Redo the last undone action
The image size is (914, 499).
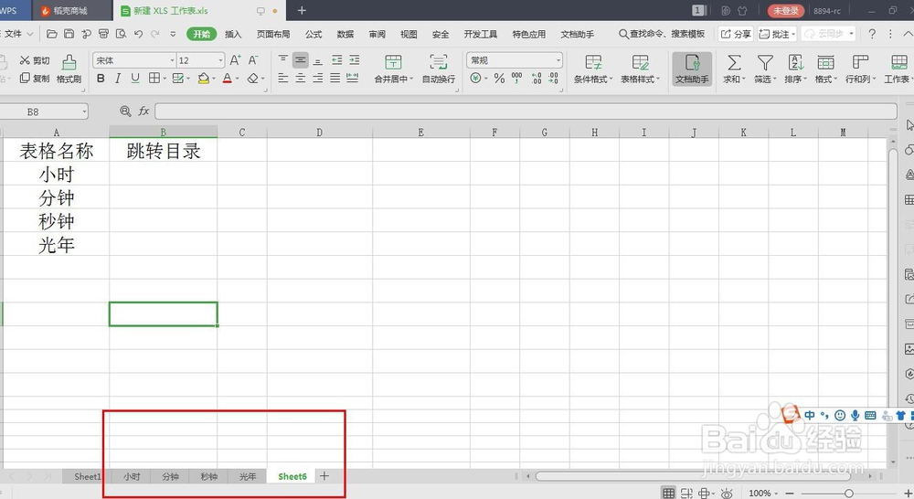pos(155,34)
